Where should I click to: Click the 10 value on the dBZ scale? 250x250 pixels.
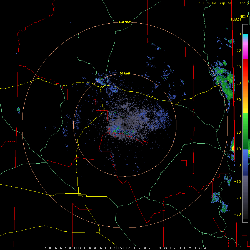coord(239,149)
